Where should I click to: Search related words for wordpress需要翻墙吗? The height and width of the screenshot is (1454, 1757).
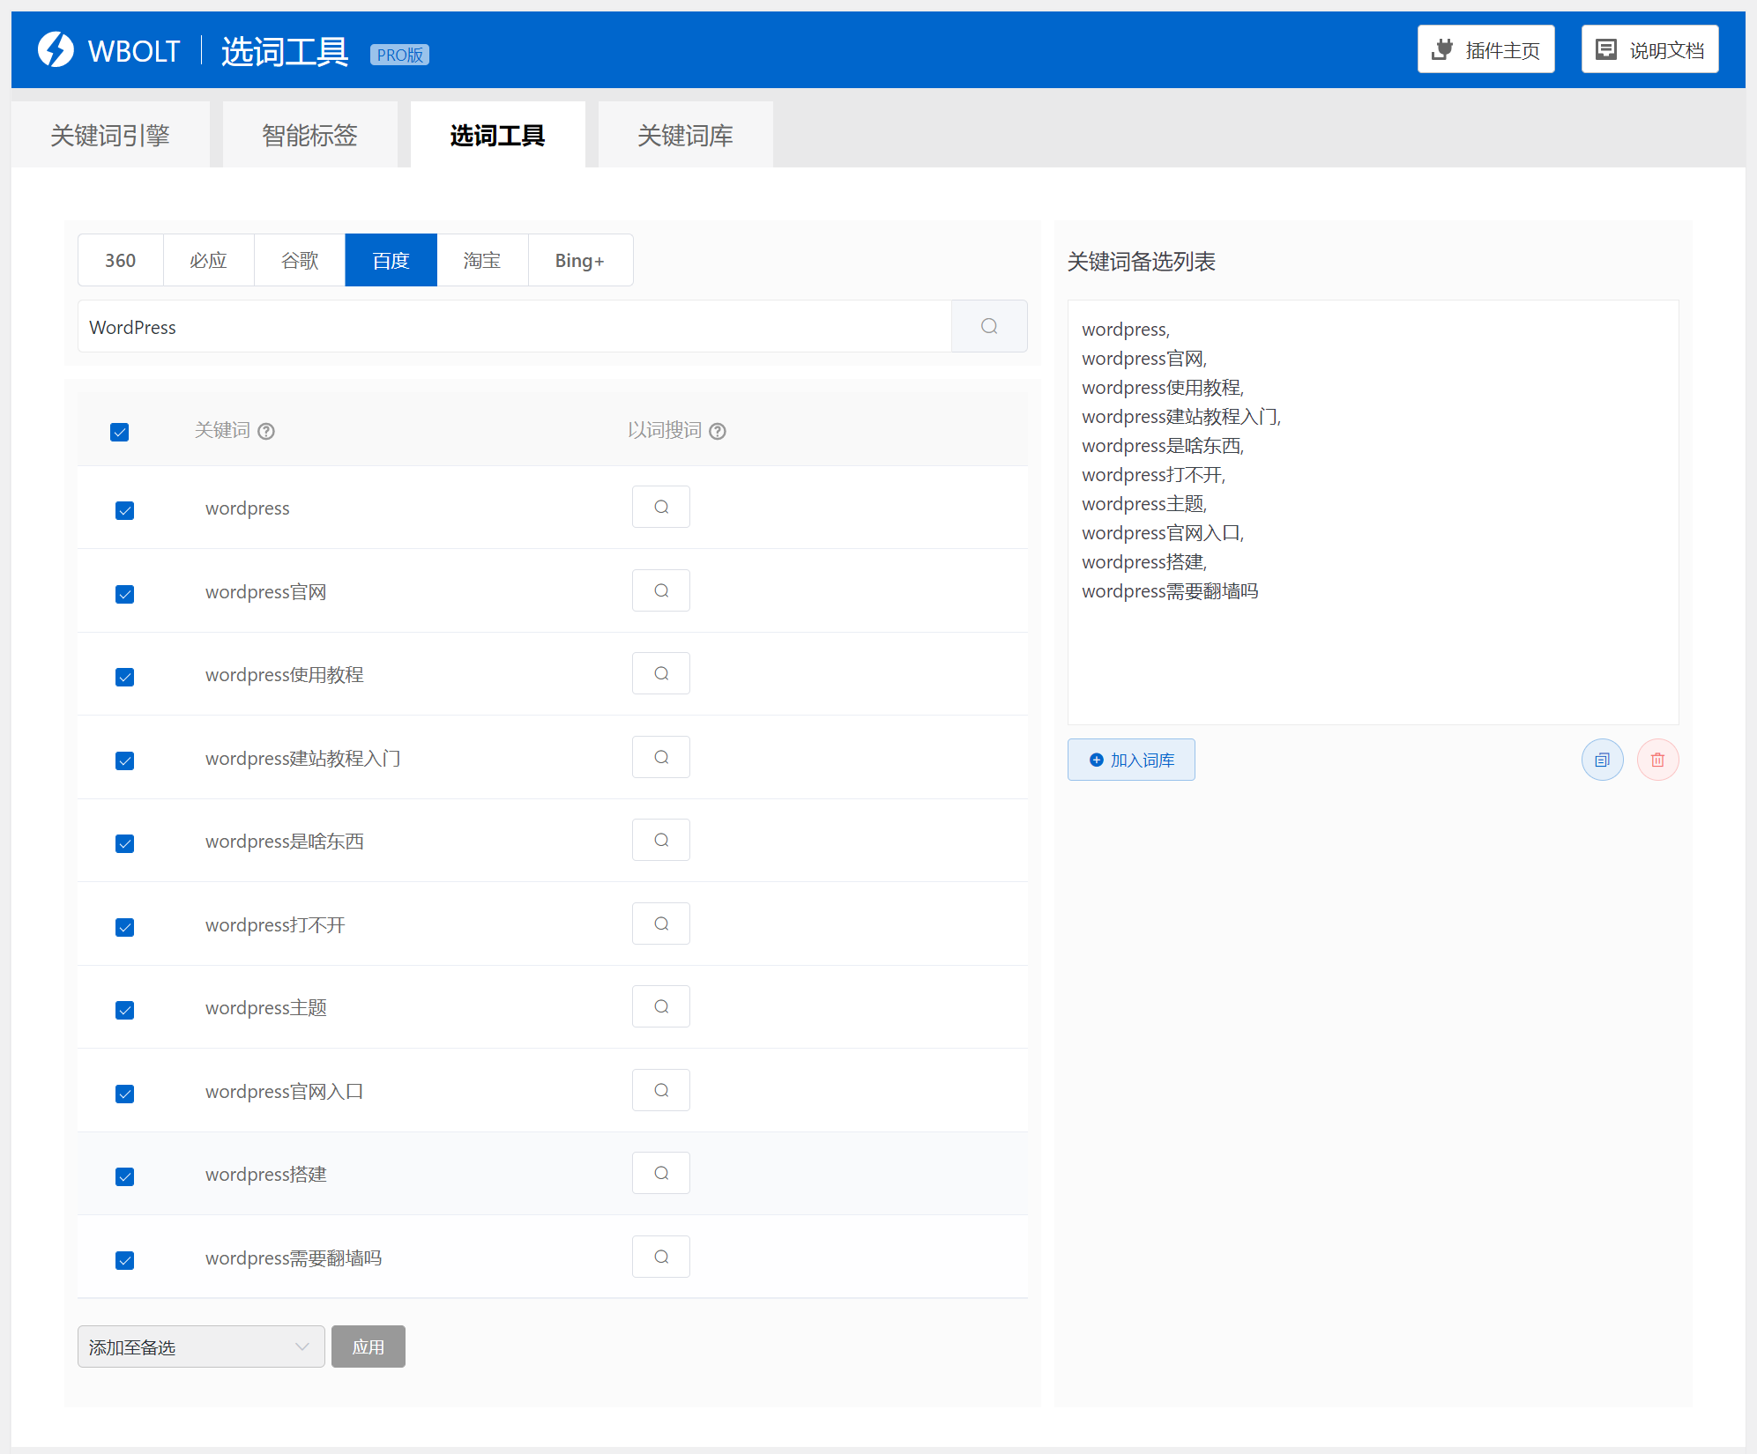point(661,1257)
